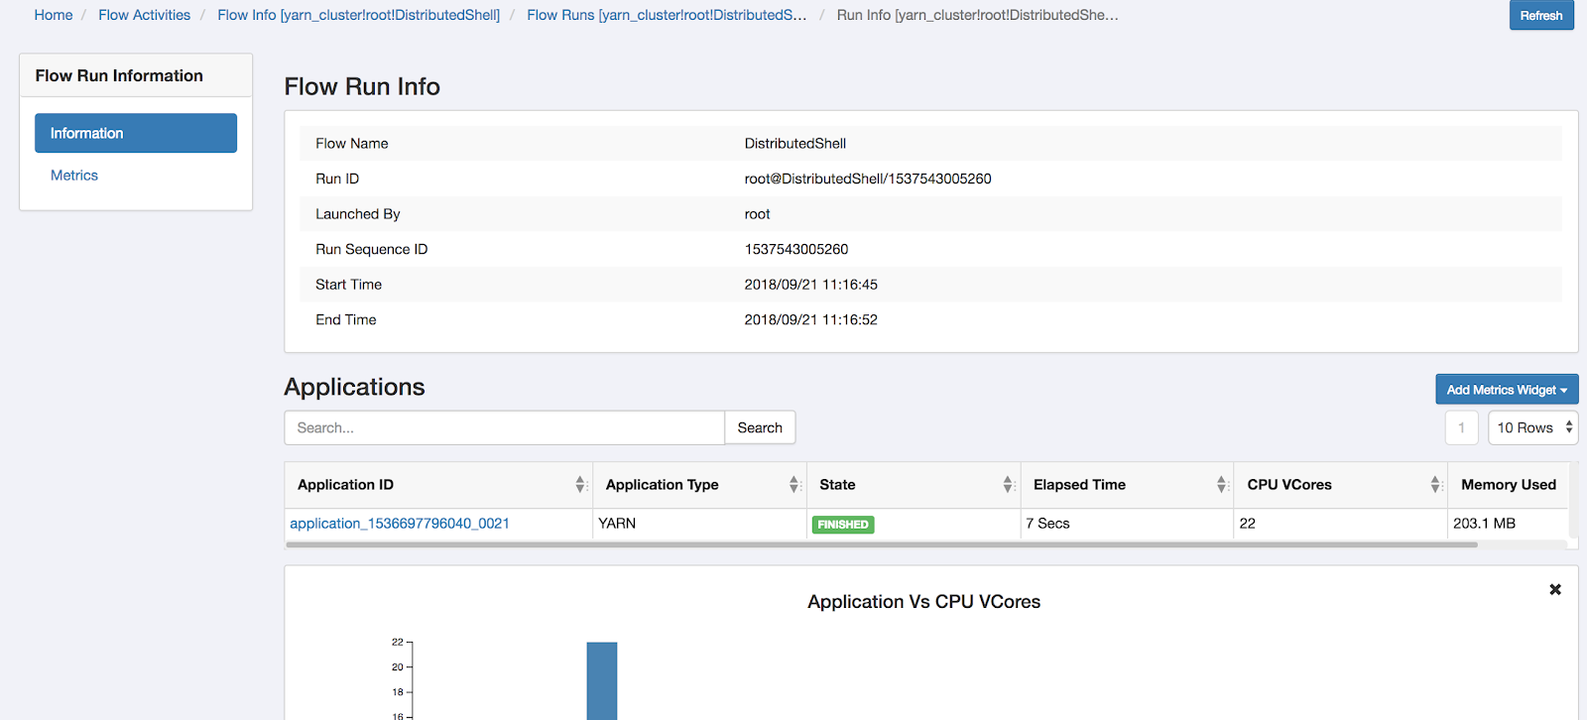
Task: Select page 1 in pagination
Action: click(x=1461, y=427)
